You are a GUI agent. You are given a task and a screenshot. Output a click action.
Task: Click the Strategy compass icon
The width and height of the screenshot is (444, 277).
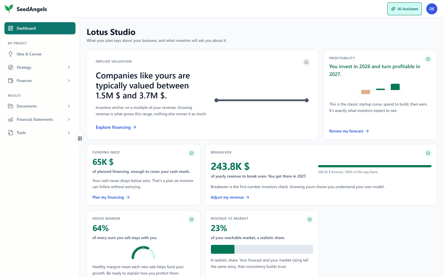click(x=10, y=67)
